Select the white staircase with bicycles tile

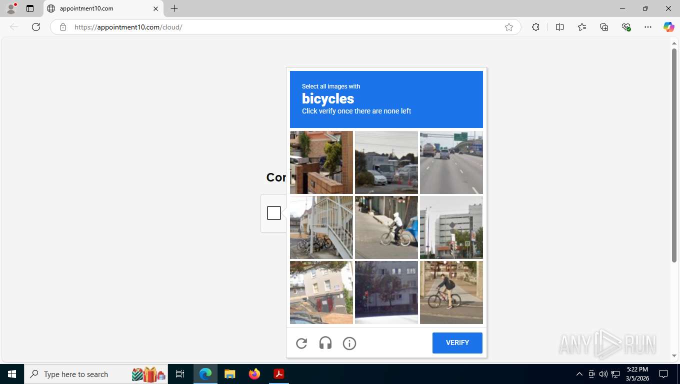[321, 227]
